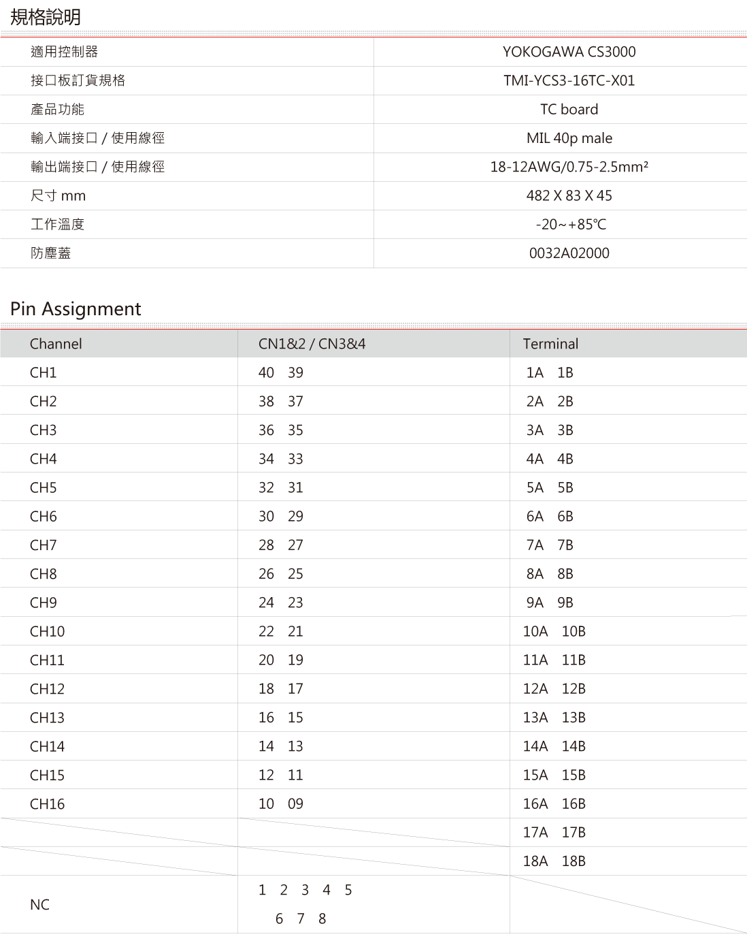This screenshot has width=747, height=943.
Task: Select the CH1 channel cell
Action: [x=43, y=372]
